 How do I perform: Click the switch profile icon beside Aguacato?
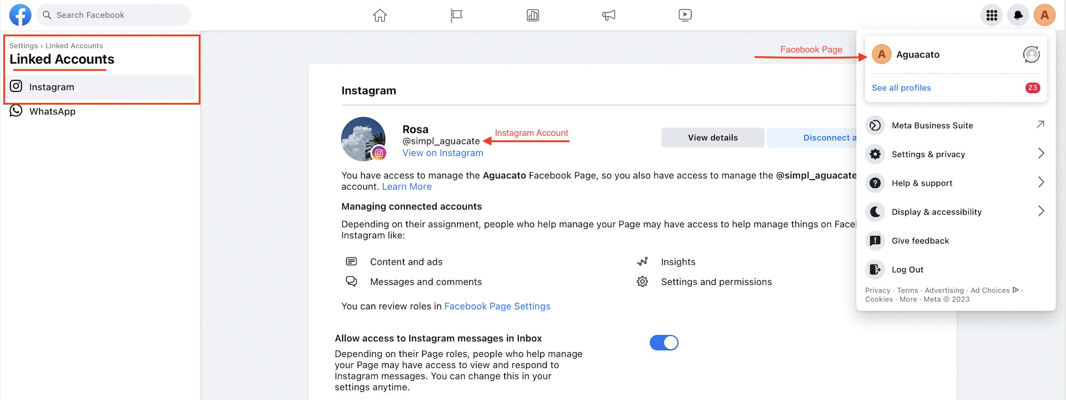coord(1031,54)
